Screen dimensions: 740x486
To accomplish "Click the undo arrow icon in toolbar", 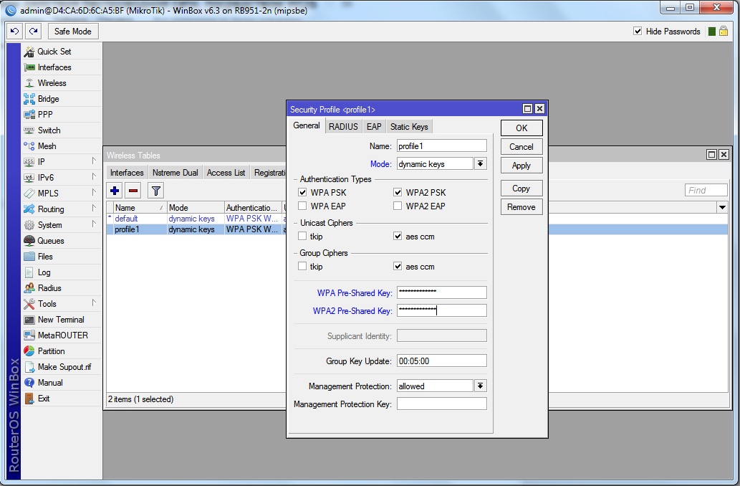I will pyautogui.click(x=14, y=32).
